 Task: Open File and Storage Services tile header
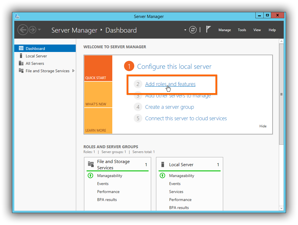tap(117, 165)
